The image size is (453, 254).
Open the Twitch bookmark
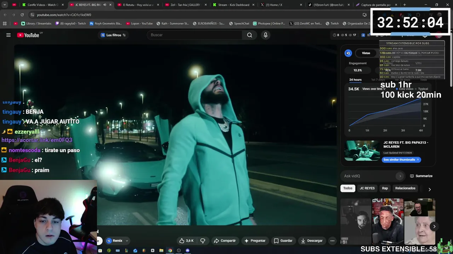pyautogui.click(x=332, y=24)
